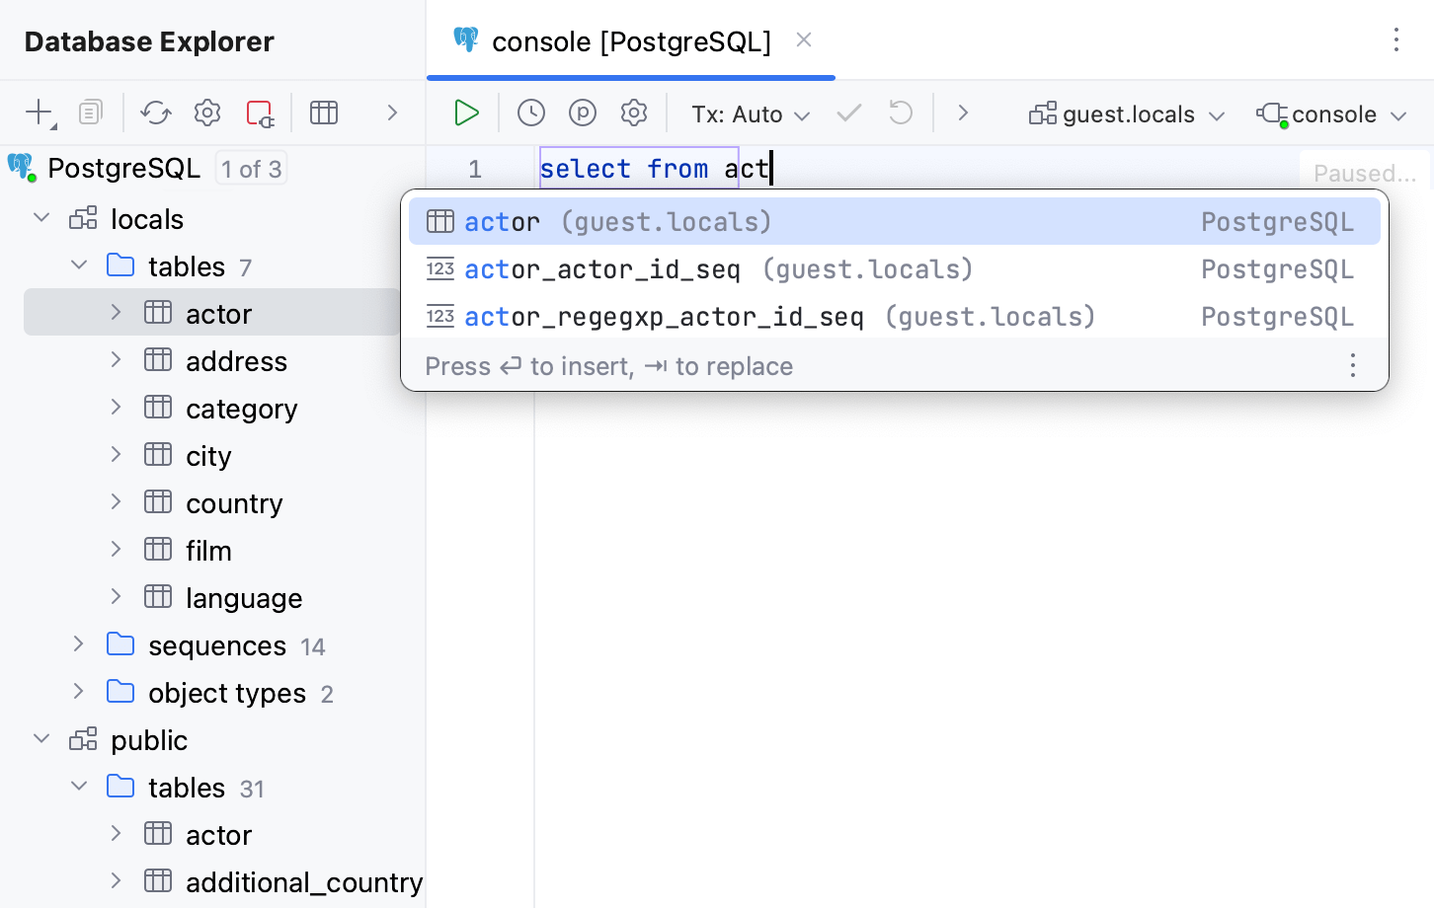This screenshot has width=1434, height=908.
Task: Select the console [PostgreSQL] tab
Action: (630, 41)
